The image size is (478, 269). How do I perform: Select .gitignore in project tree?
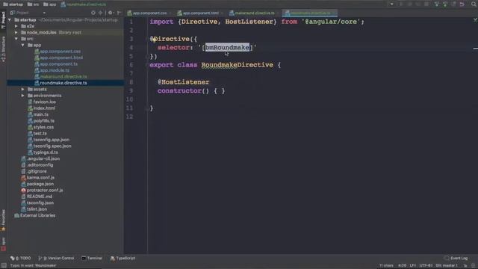coord(37,171)
